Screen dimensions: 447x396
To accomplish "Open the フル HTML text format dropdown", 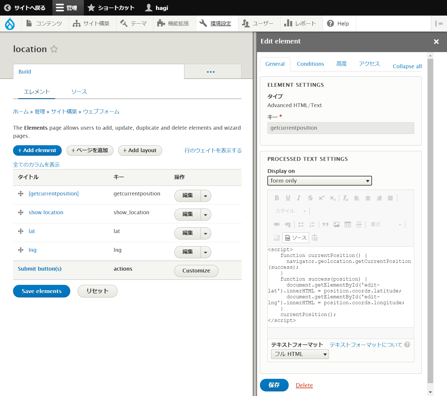I will (x=300, y=354).
